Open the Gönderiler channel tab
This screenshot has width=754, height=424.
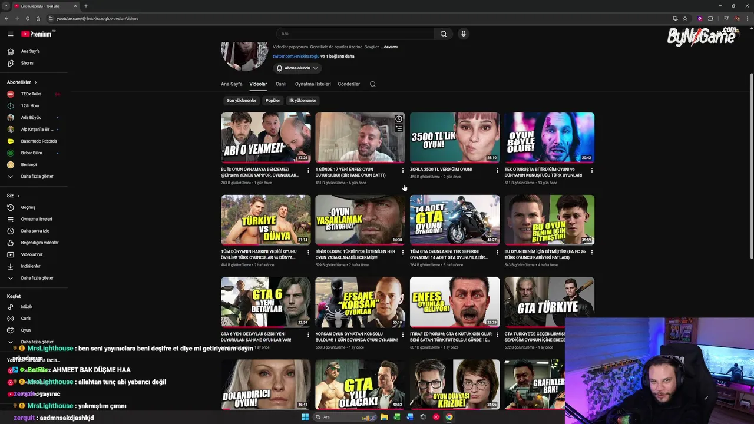pos(349,84)
